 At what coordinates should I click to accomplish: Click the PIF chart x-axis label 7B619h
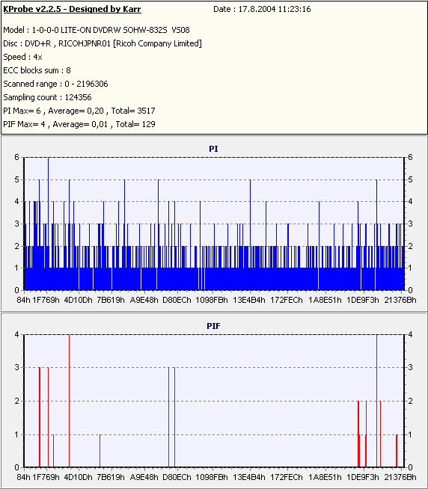[x=111, y=477]
